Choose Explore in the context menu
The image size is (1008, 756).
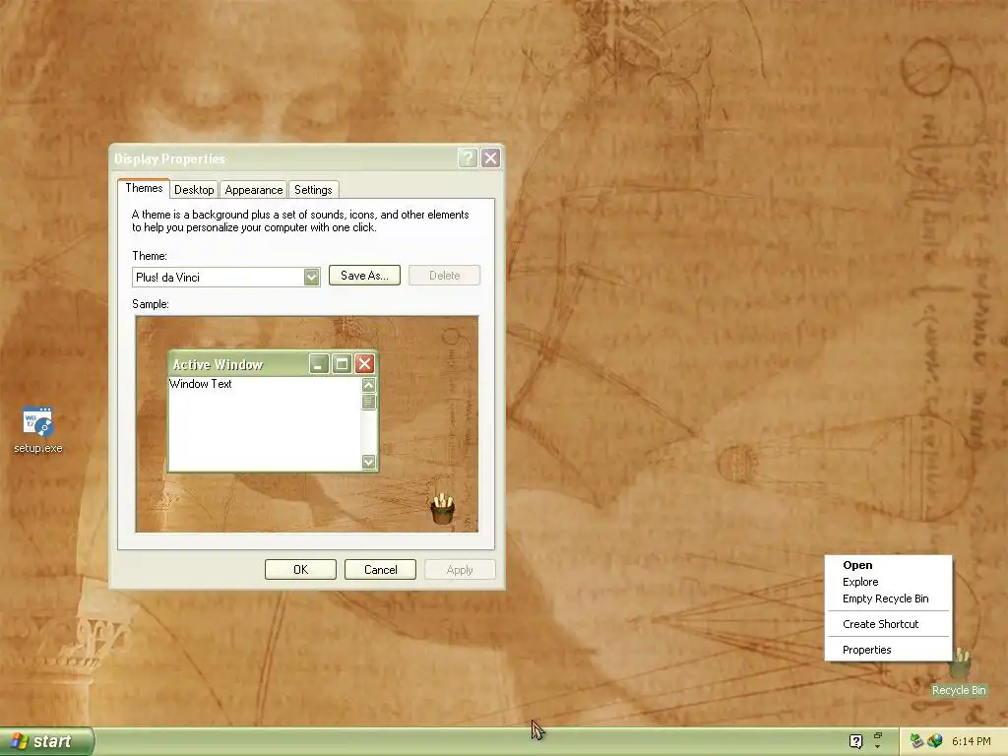pos(889,582)
